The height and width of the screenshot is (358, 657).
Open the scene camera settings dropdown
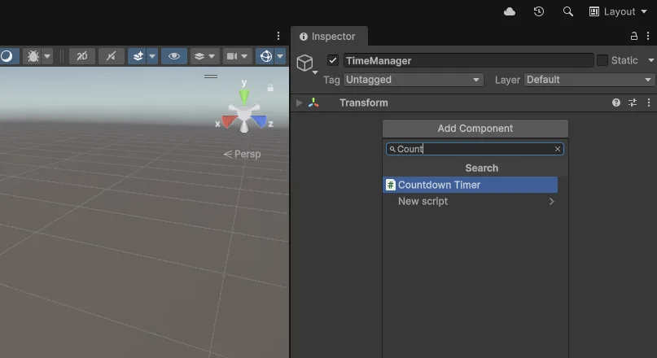click(237, 56)
